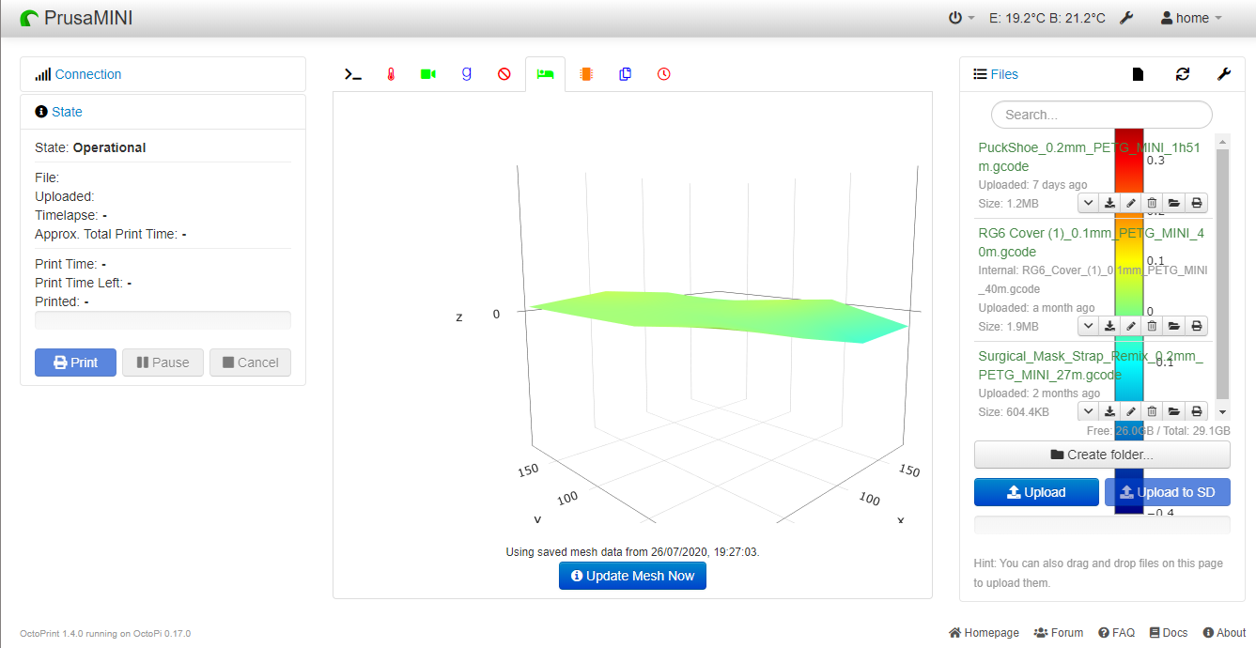Viewport: 1256px width, 648px height.
Task: Select PuckShoe_0.2mm_PETG_MINI_1h51m.gcode file name
Action: [1090, 157]
